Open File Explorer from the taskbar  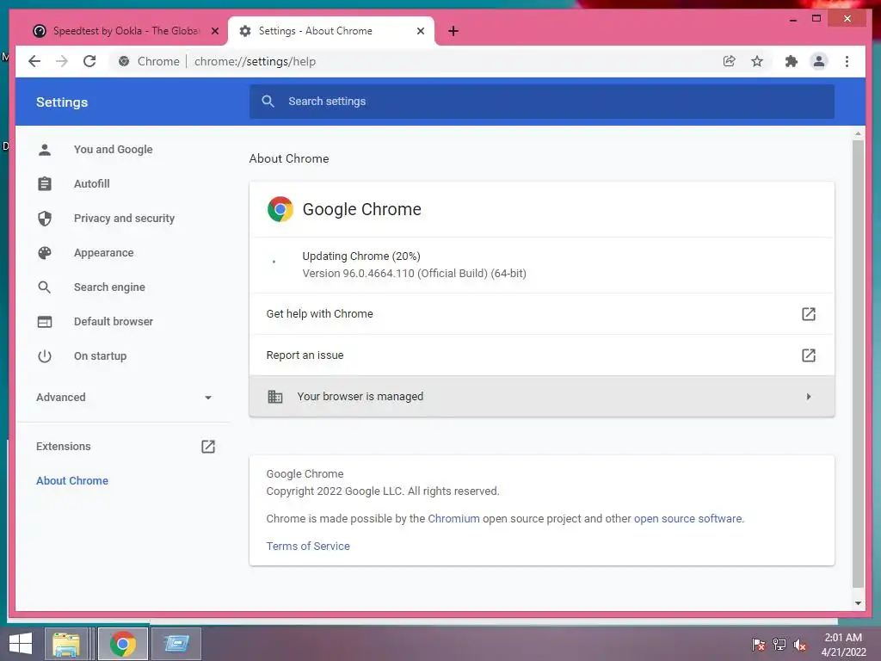pos(65,644)
